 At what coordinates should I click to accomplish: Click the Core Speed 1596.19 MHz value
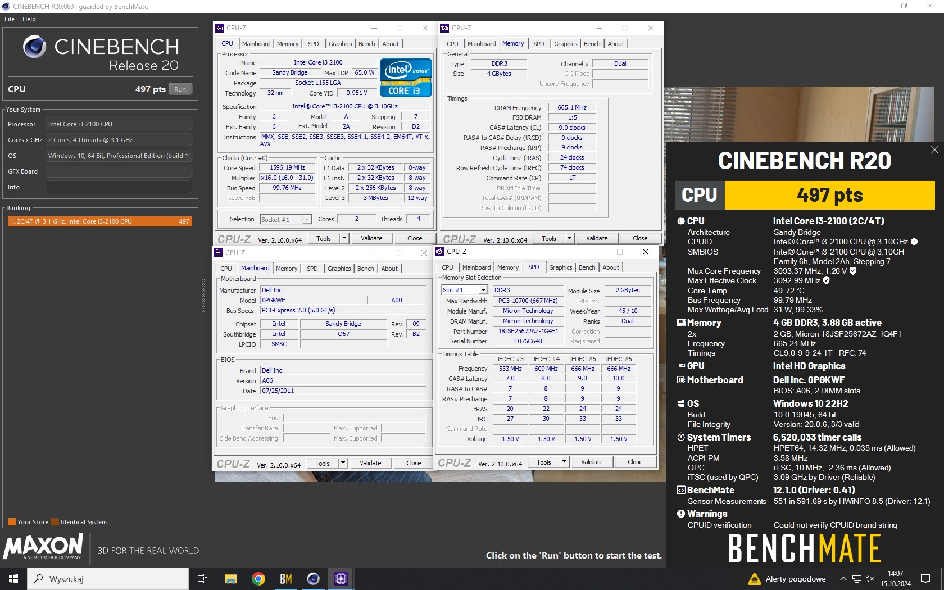(287, 168)
